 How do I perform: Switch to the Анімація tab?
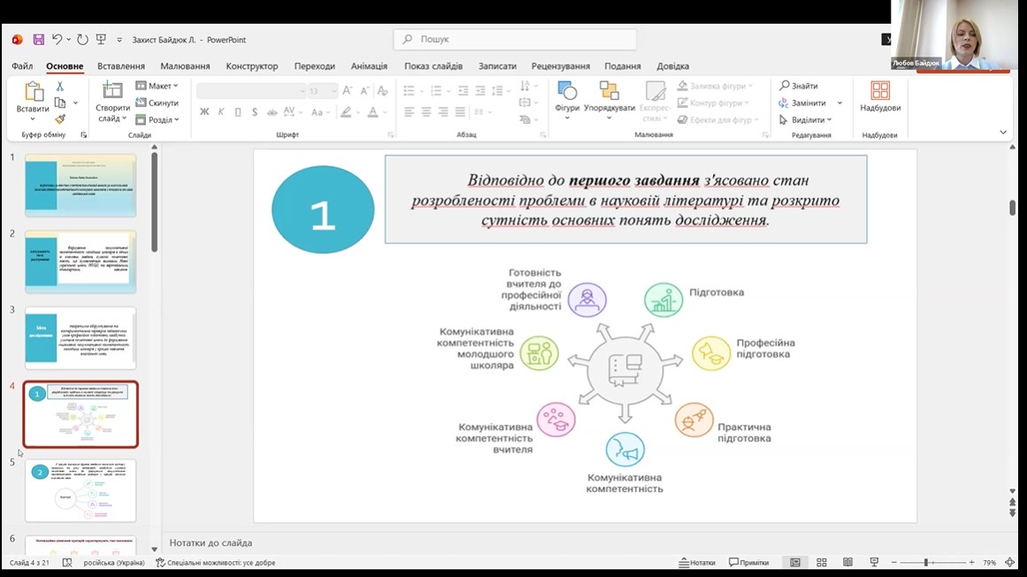click(369, 66)
